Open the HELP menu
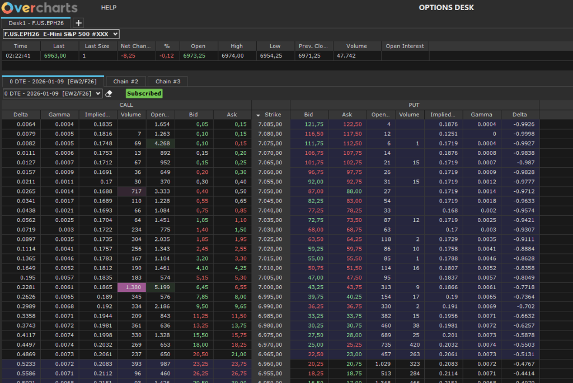Viewport: 573px width, 383px height. (x=109, y=8)
